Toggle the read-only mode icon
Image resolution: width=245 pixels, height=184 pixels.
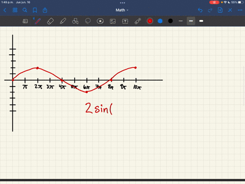pyautogui.click(x=25, y=21)
